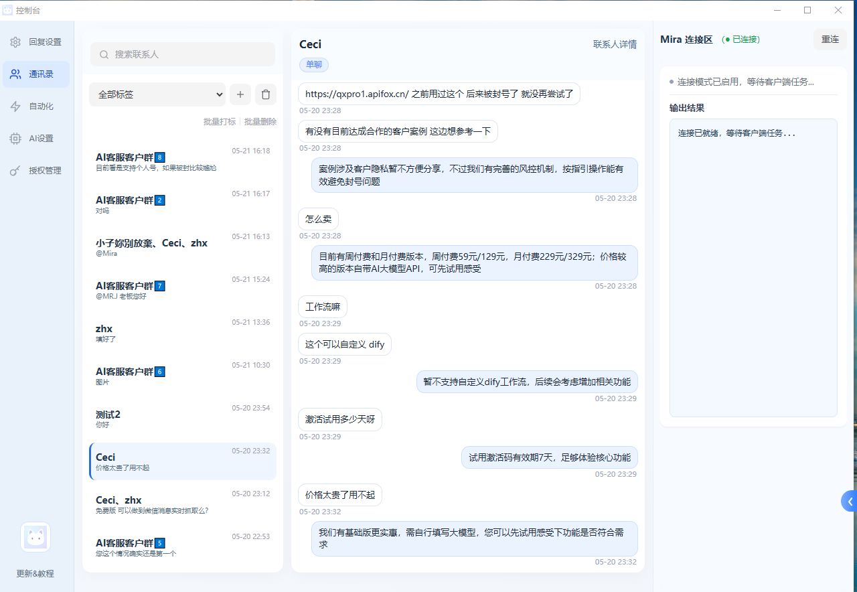Image resolution: width=857 pixels, height=592 pixels.
Task: Select the 小子妳别放棄、Ceci、zhx chat
Action: (x=183, y=247)
